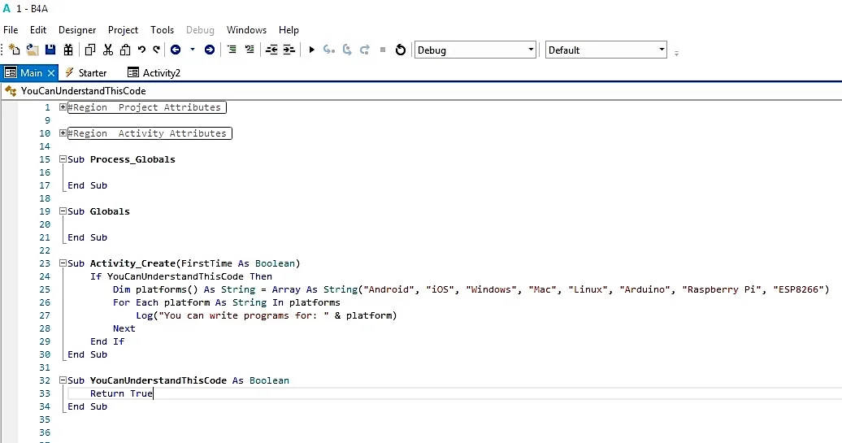Click the Increase indent toolbar icon
This screenshot has width=842, height=443.
289,50
